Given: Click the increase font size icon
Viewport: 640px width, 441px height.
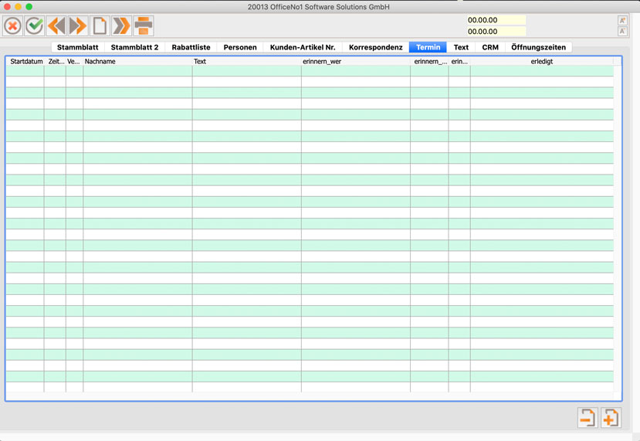Looking at the screenshot, I should click(622, 20).
